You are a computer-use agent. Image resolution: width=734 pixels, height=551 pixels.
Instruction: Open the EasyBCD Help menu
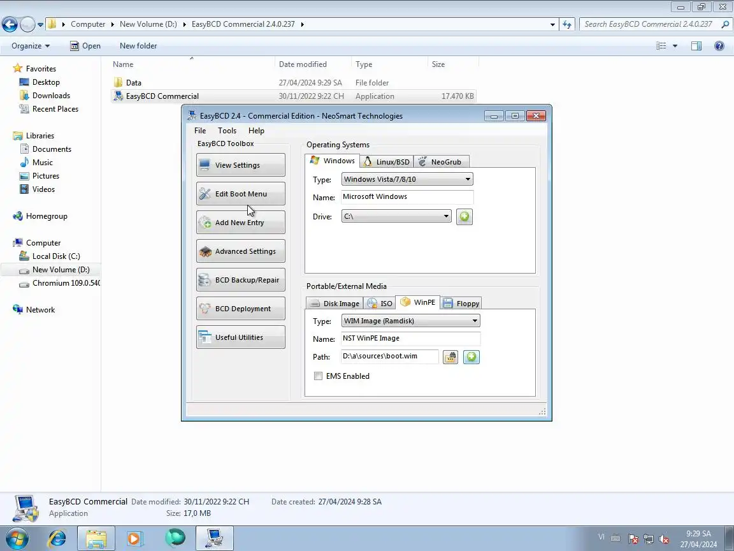click(256, 131)
